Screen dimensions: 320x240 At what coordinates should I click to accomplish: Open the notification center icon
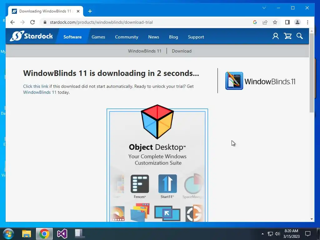(308, 234)
